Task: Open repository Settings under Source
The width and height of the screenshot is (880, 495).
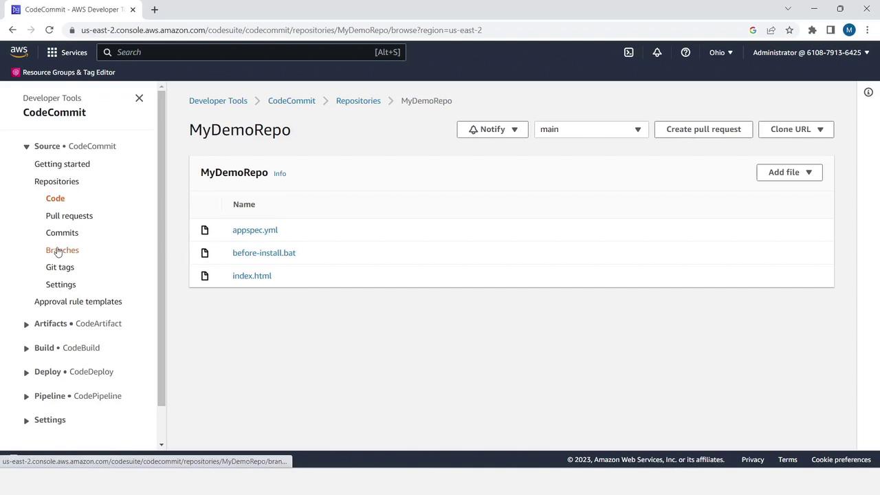Action: click(60, 285)
